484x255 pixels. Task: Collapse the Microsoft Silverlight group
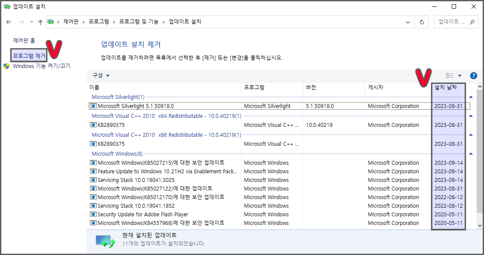(x=471, y=97)
